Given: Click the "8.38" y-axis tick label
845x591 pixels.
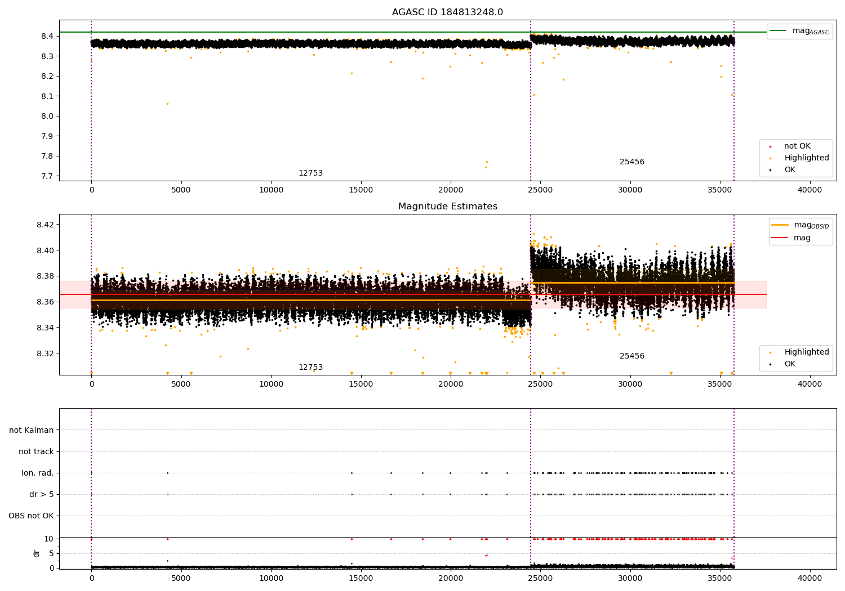Looking at the screenshot, I should pos(45,276).
